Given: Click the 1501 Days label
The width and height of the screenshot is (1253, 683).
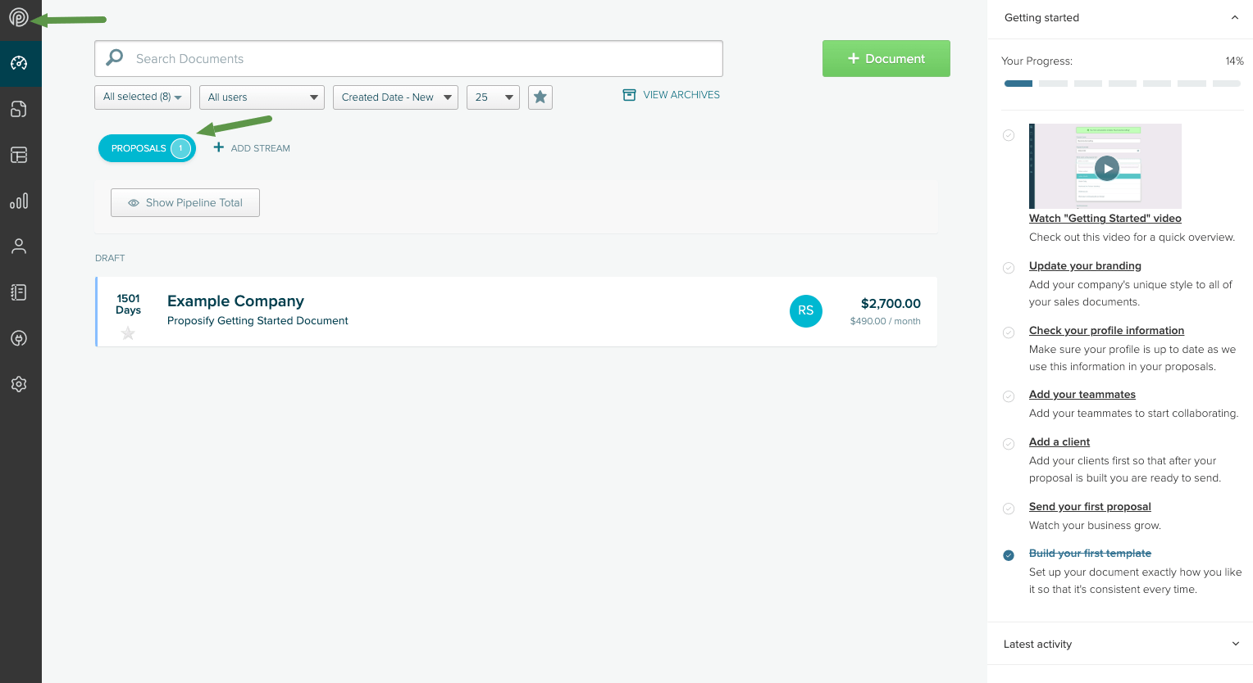Looking at the screenshot, I should pyautogui.click(x=129, y=304).
